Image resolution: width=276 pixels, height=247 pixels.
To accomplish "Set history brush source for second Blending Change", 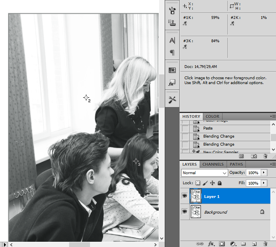I will 185,144.
